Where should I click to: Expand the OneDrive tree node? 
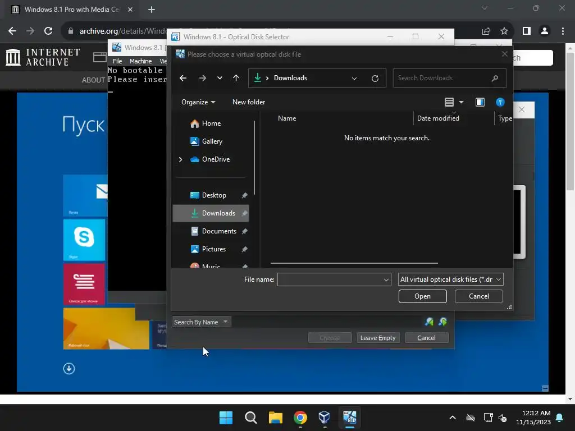180,159
